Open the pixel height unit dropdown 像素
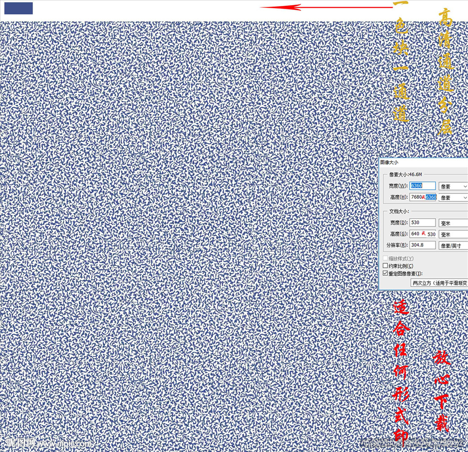The width and height of the screenshot is (468, 452). click(453, 197)
